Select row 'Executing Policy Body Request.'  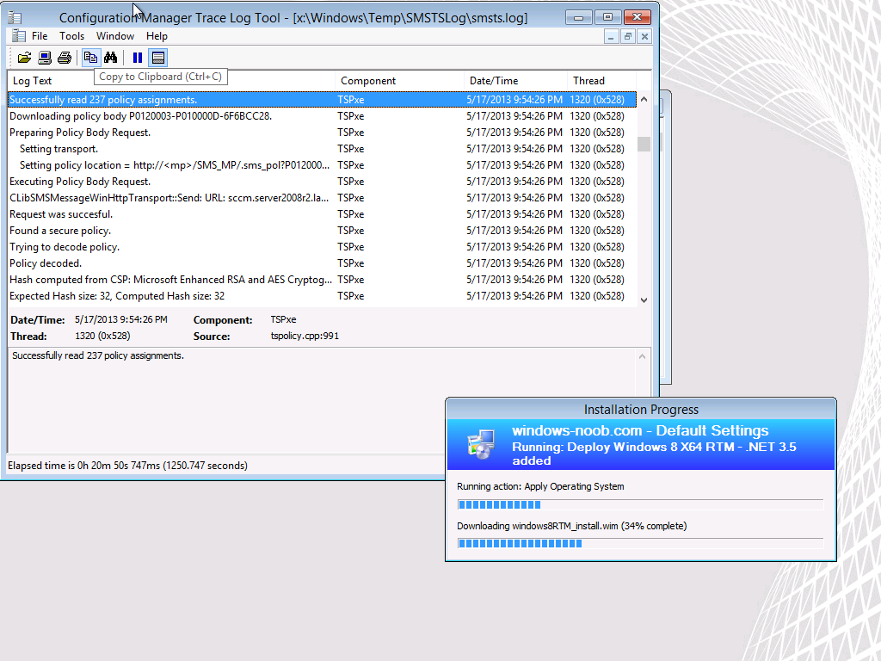(x=322, y=181)
